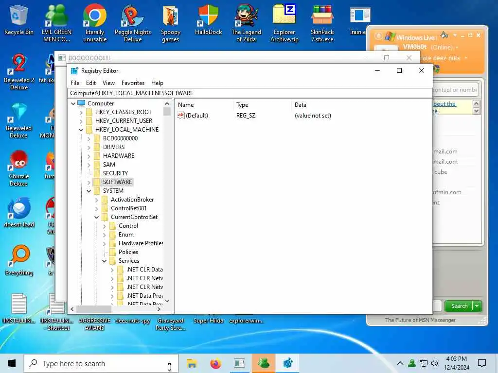Select the BCD00000000 key
This screenshot has width=498, height=373.
pyautogui.click(x=120, y=138)
